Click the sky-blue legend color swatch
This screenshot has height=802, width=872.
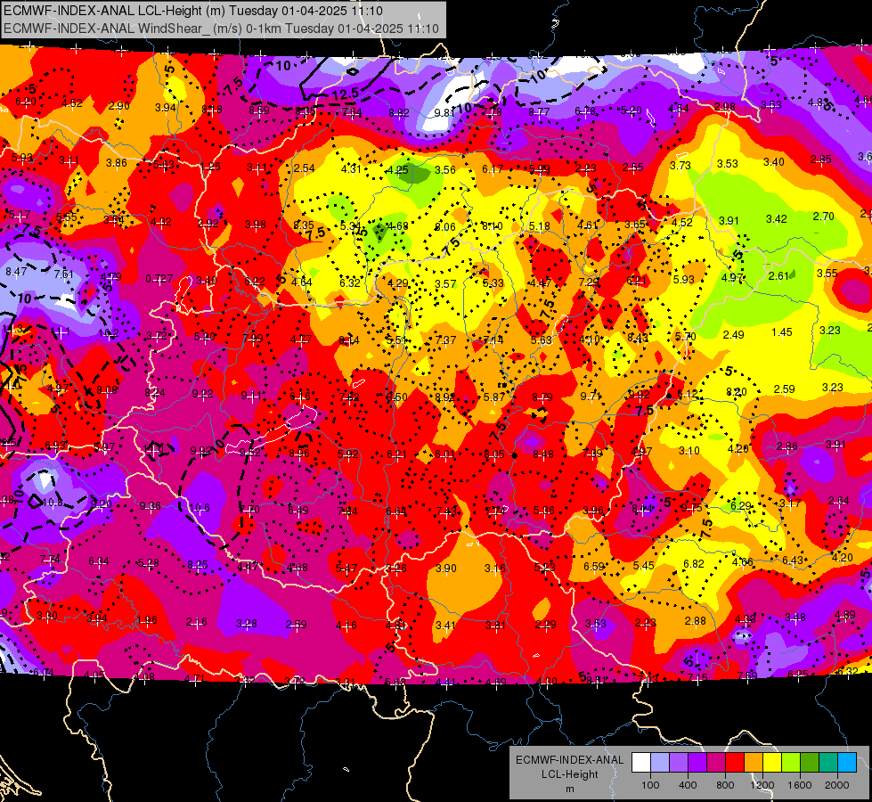pos(847,763)
